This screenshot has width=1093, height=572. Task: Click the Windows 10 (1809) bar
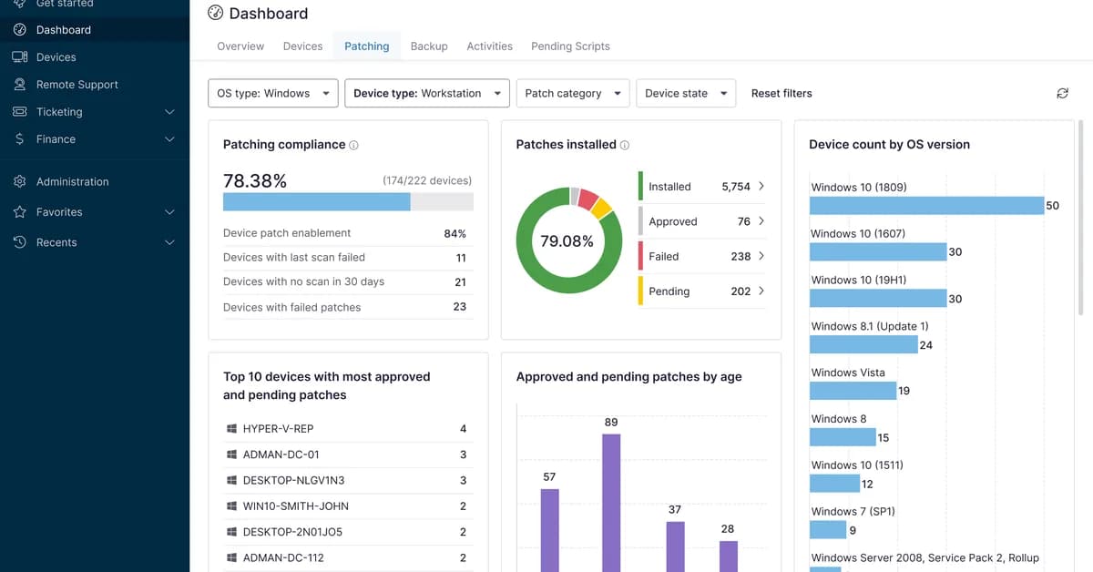pos(926,206)
